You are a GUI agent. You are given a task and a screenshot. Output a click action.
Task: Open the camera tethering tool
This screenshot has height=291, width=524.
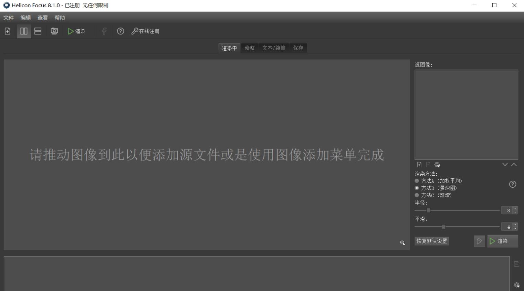pyautogui.click(x=54, y=31)
